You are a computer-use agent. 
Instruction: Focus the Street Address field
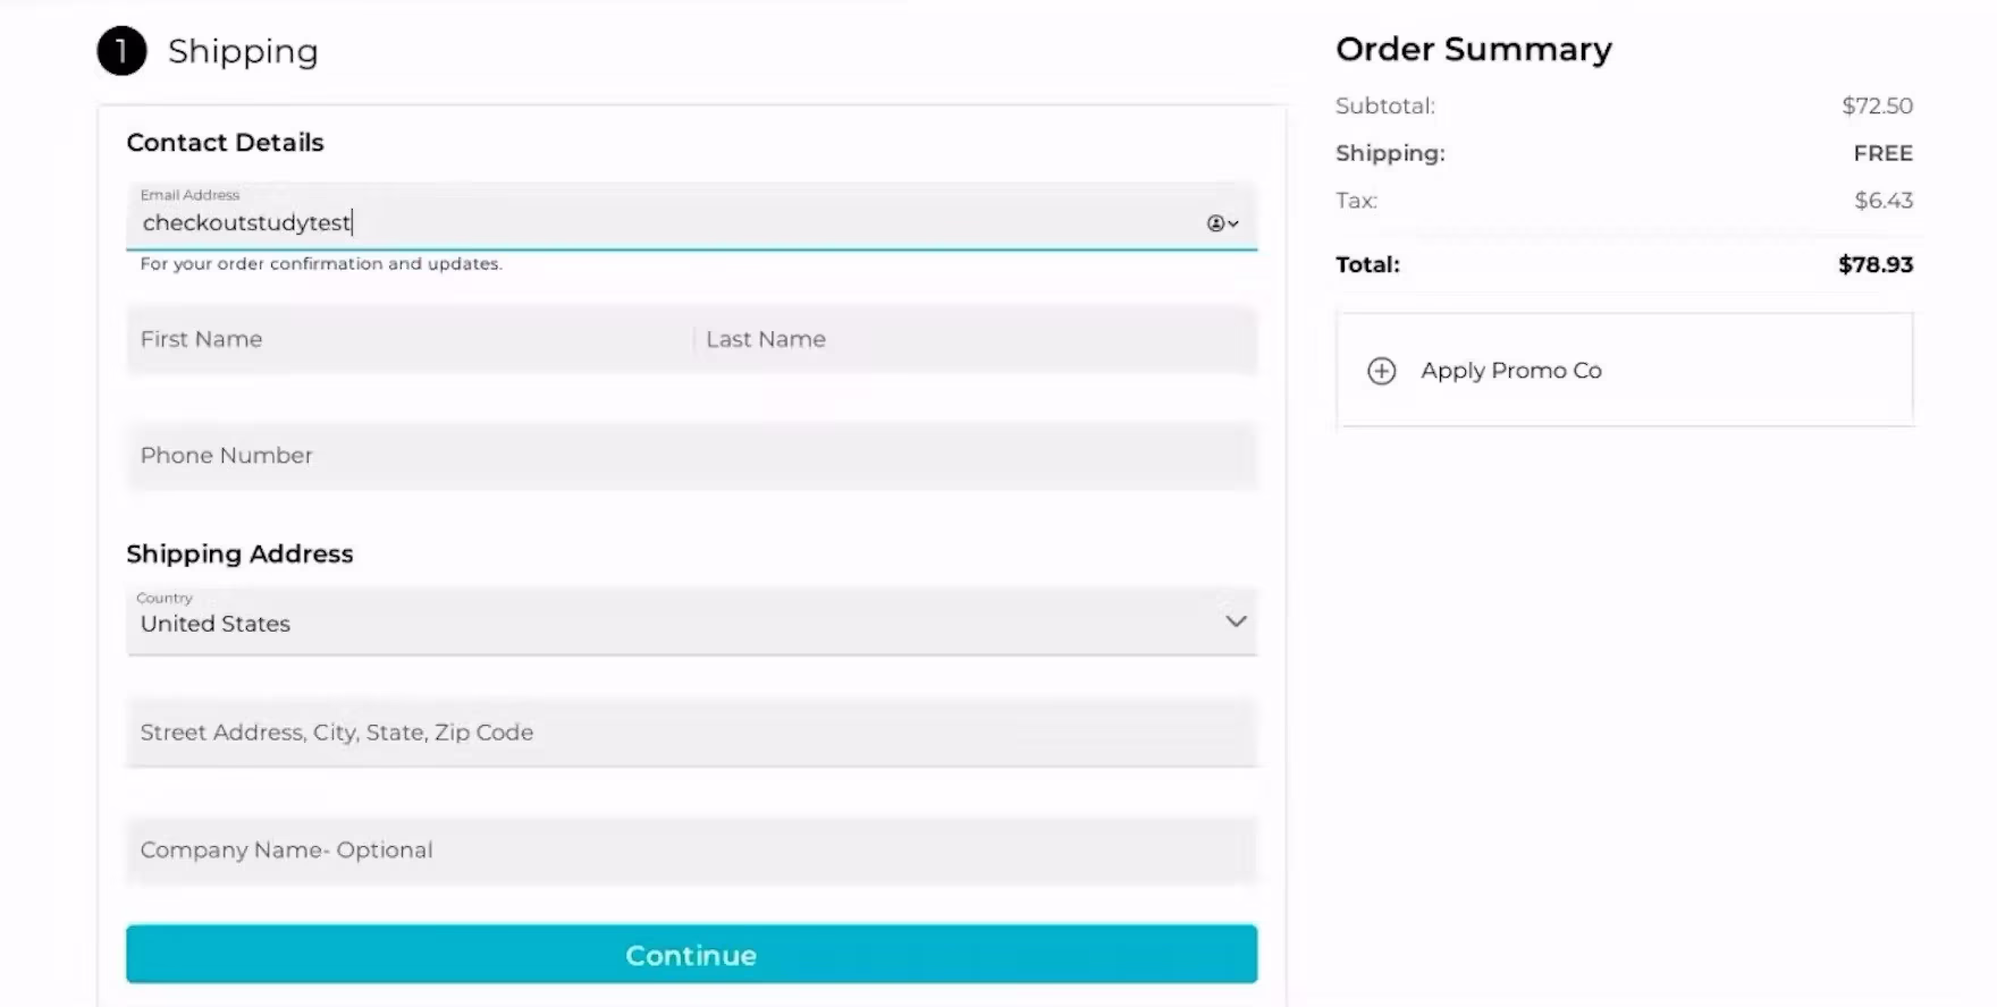pos(690,733)
